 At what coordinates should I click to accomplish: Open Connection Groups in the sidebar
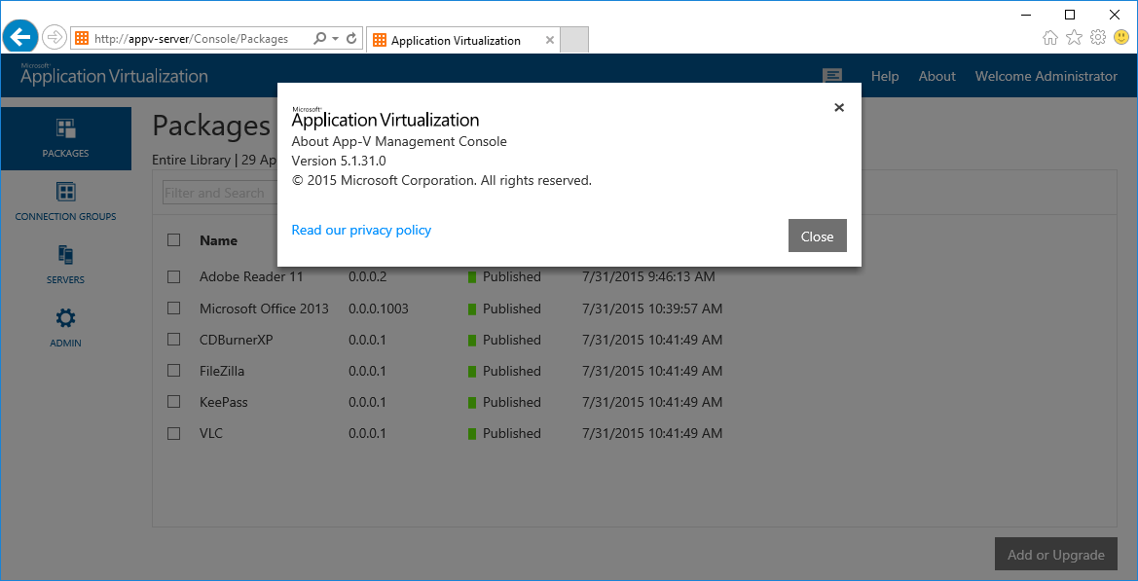point(66,201)
